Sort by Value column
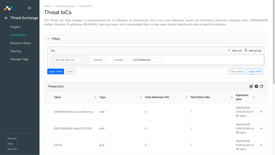The image size is (275, 155). click(95, 97)
